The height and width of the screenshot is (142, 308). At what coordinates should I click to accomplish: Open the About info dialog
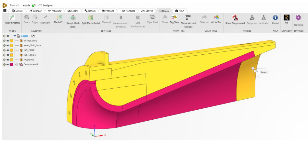pyautogui.click(x=275, y=19)
